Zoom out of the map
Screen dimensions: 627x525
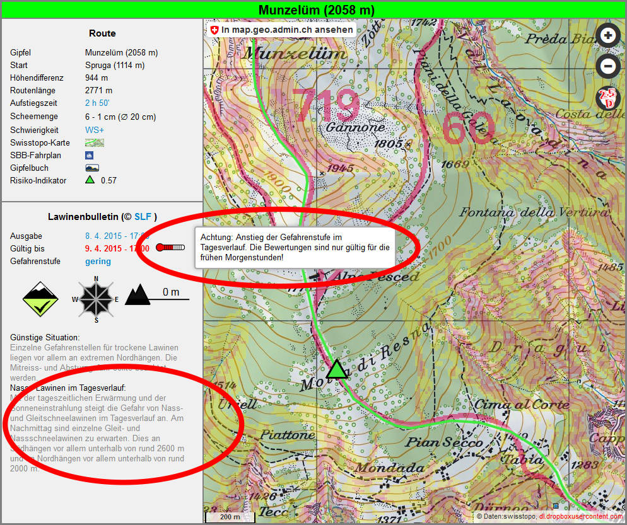point(607,66)
